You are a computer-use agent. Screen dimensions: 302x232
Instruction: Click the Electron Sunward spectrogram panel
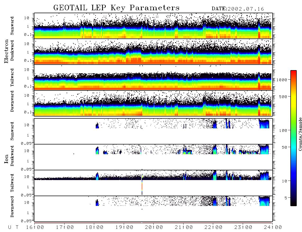pyautogui.click(x=153, y=26)
